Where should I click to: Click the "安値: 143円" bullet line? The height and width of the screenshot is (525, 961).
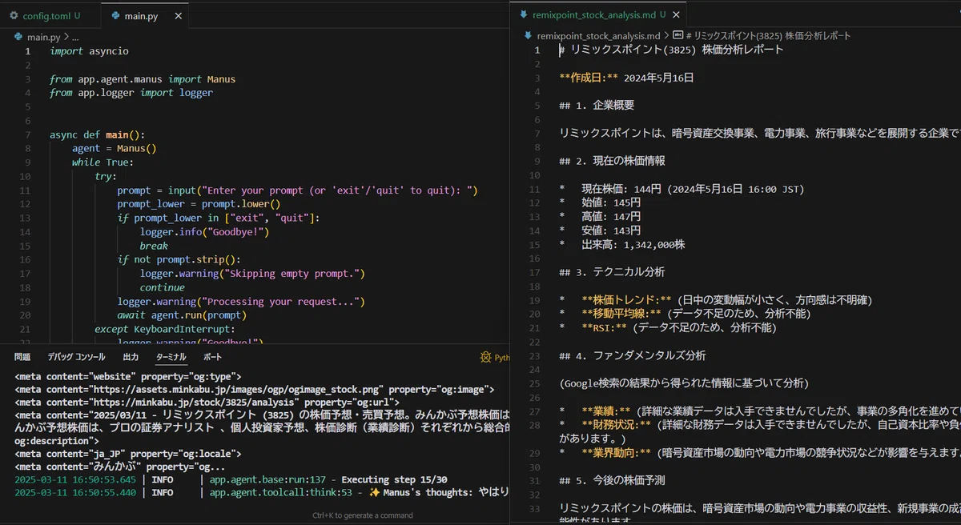point(600,230)
